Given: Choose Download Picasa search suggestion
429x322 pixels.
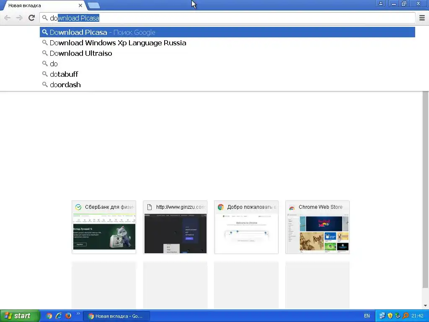Looking at the screenshot, I should (227, 32).
